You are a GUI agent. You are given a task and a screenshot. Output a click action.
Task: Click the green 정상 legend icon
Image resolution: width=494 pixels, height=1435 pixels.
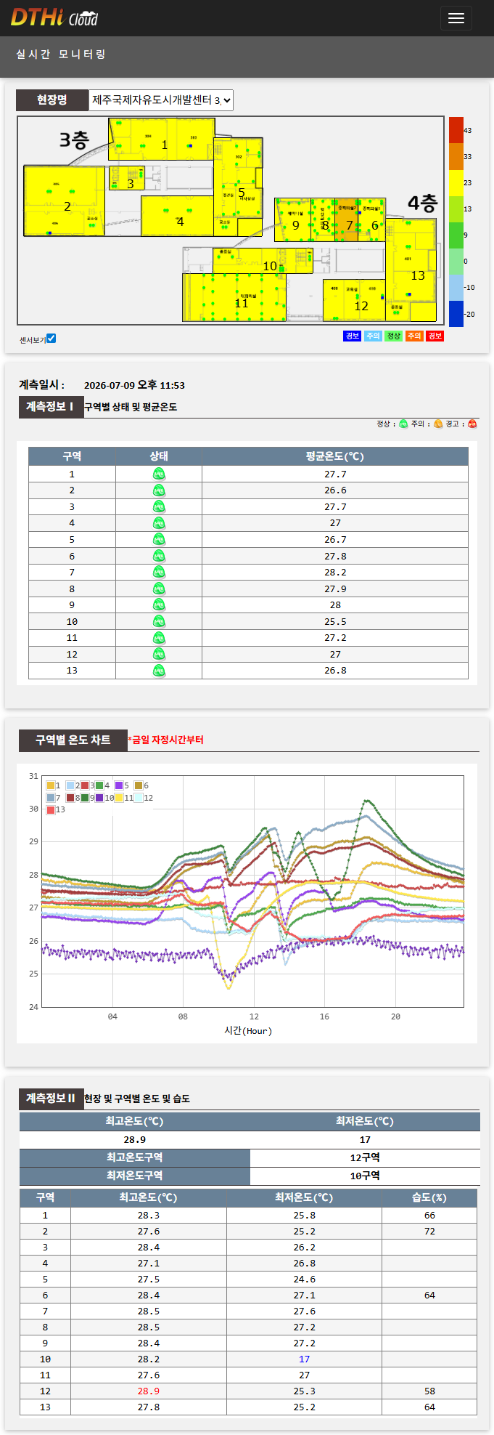(403, 424)
